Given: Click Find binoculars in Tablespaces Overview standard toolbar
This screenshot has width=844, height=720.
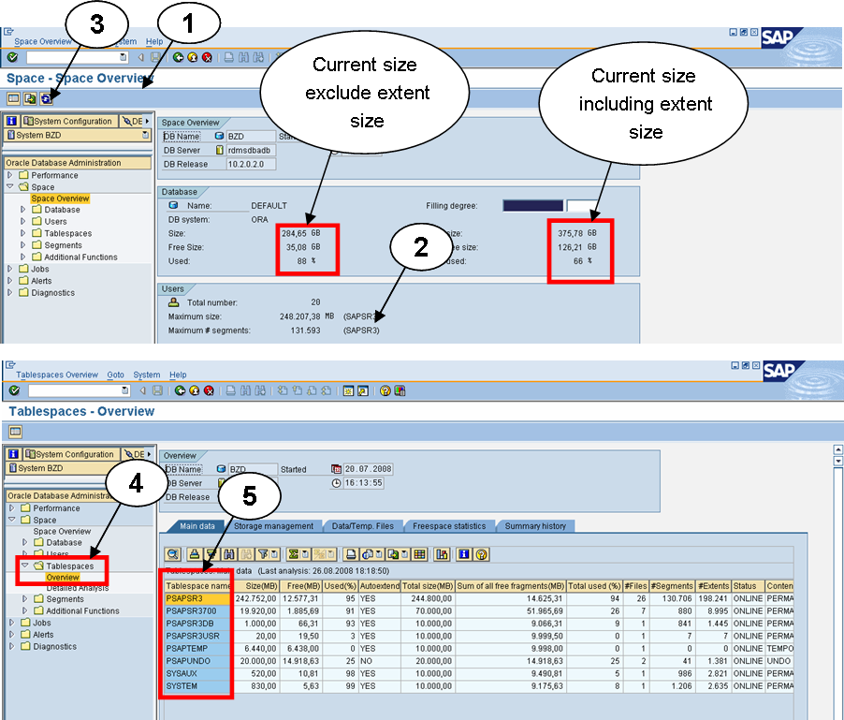Looking at the screenshot, I should (245, 390).
